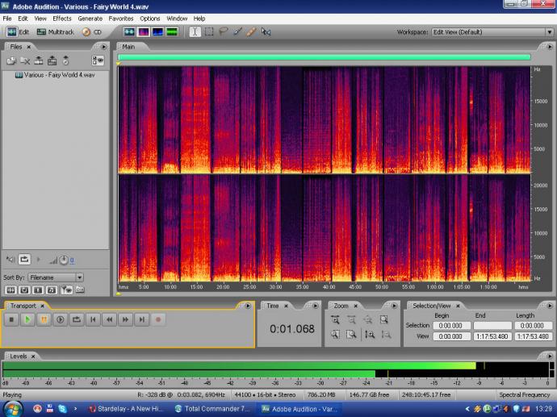Open the View menu
Image resolution: width=557 pixels, height=417 pixels.
coord(40,19)
